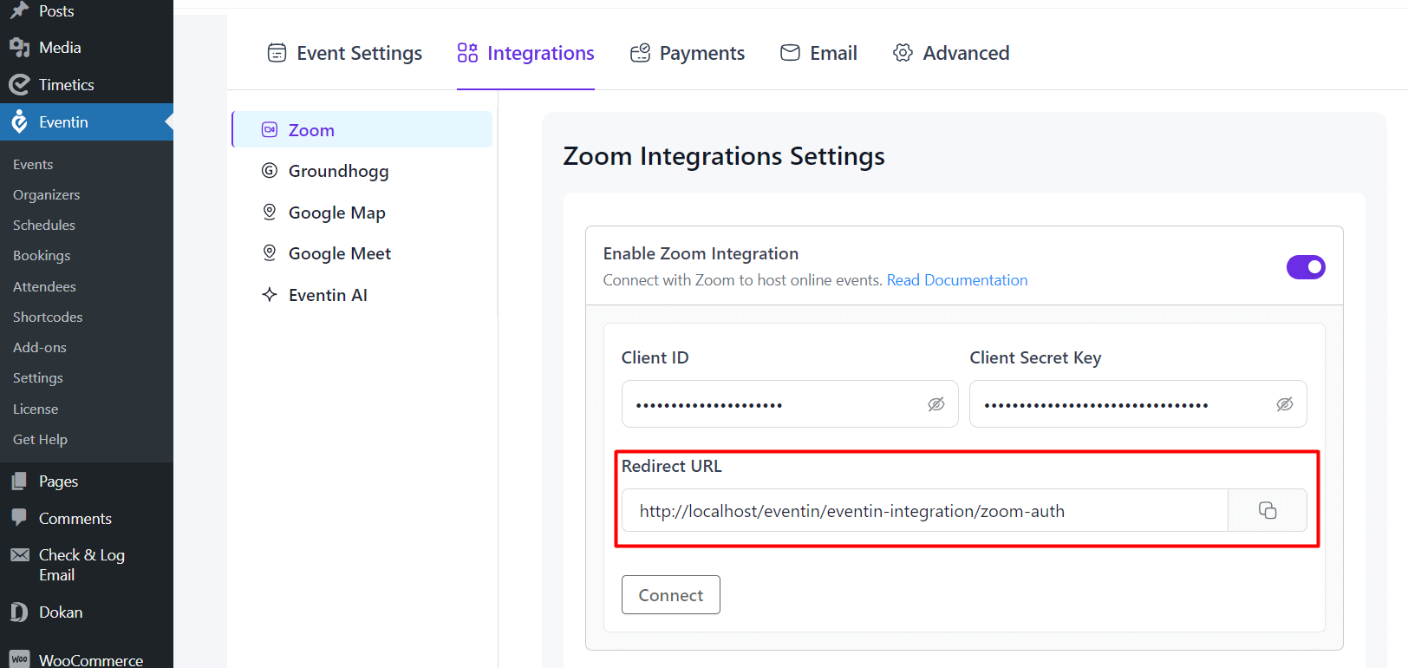Click the Dokan logo icon

point(19,612)
